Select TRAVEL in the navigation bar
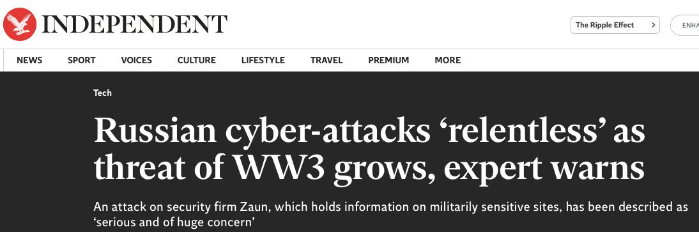699x232 pixels. coord(326,60)
